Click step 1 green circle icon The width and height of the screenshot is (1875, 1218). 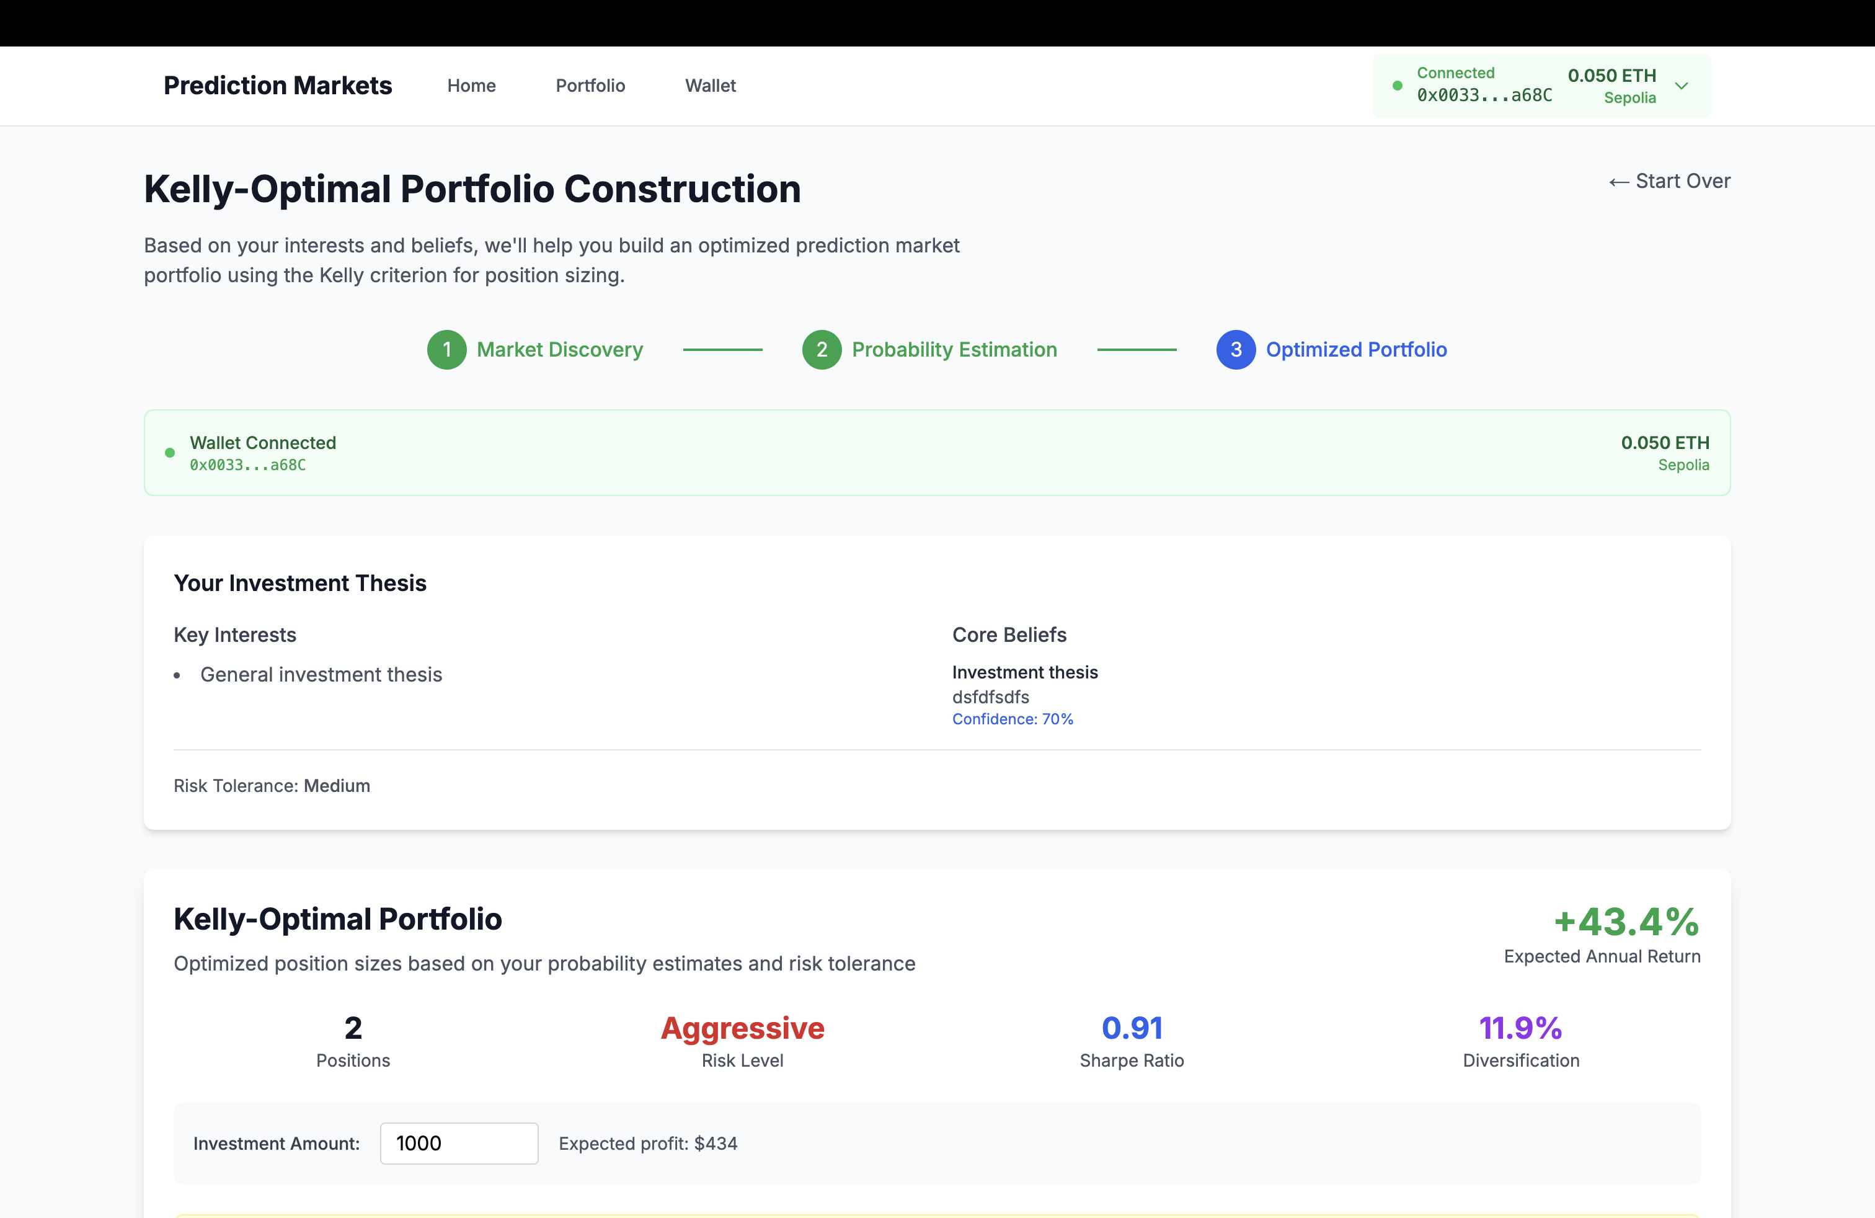446,350
